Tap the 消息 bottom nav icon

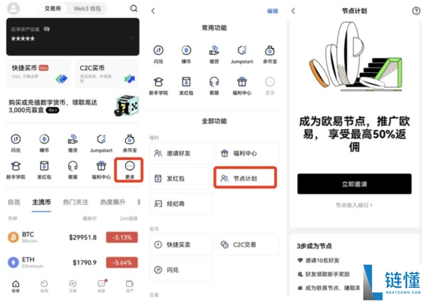(x=102, y=286)
